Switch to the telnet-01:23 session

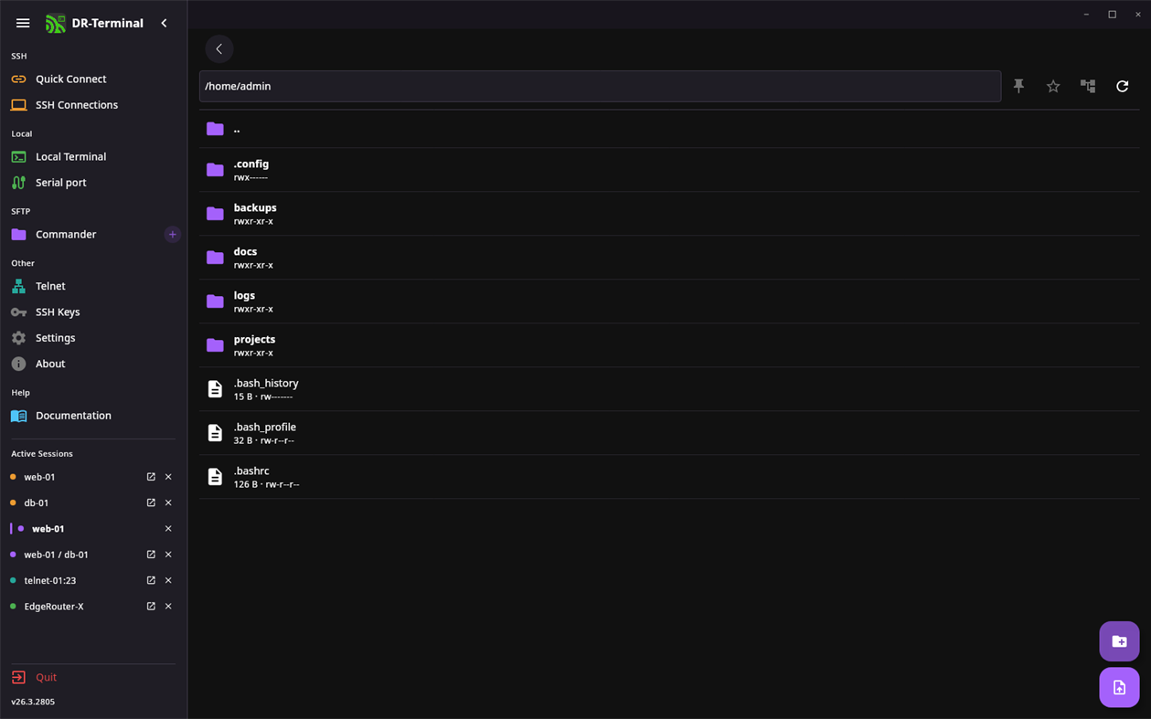point(50,580)
